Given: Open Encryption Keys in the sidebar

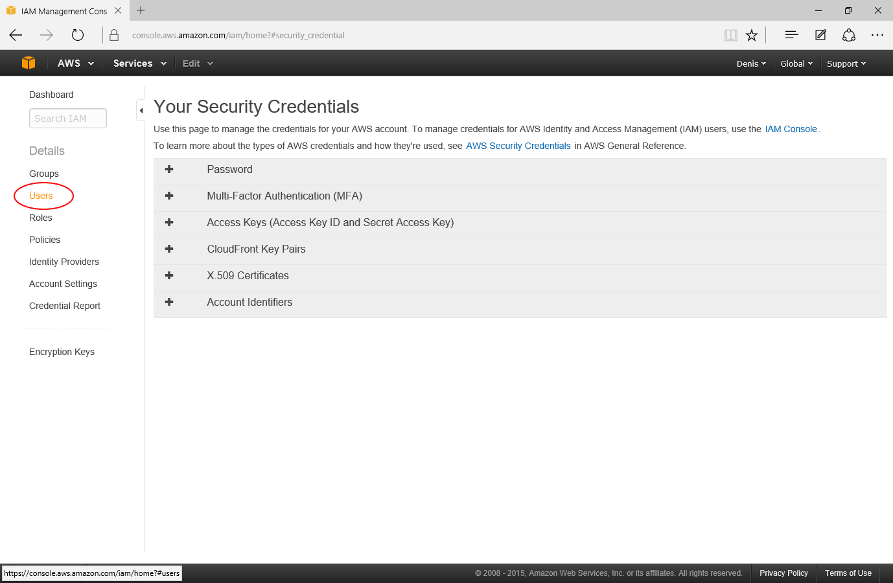Looking at the screenshot, I should coord(62,352).
